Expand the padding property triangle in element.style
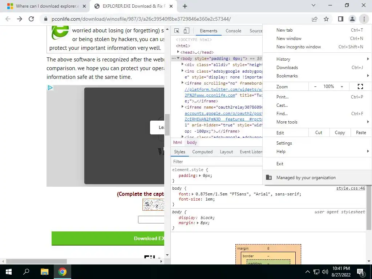Viewport: 372px width, 279px height. (200, 175)
